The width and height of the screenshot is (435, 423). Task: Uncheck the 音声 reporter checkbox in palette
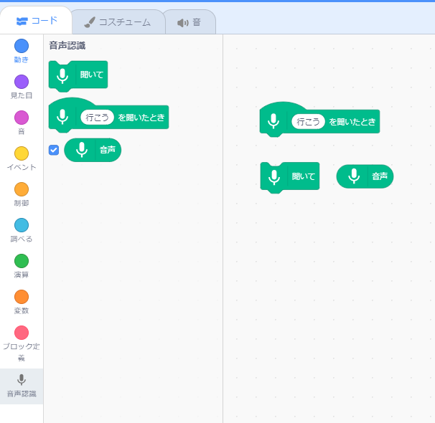(x=54, y=150)
